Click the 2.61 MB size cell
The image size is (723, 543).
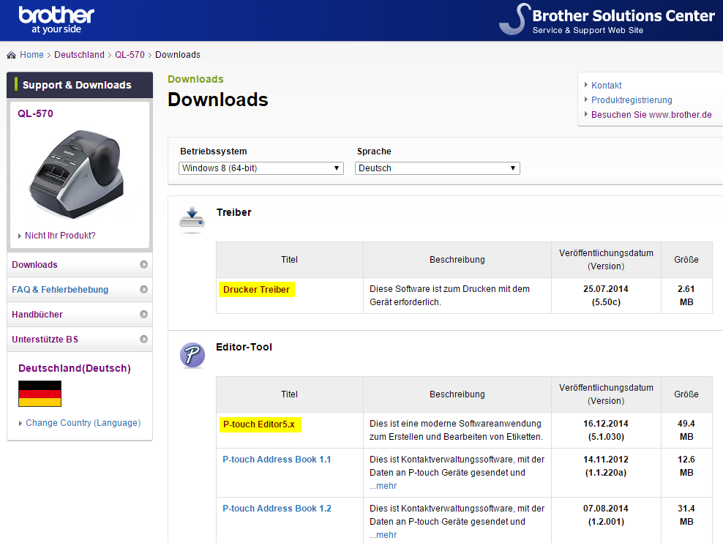point(686,296)
